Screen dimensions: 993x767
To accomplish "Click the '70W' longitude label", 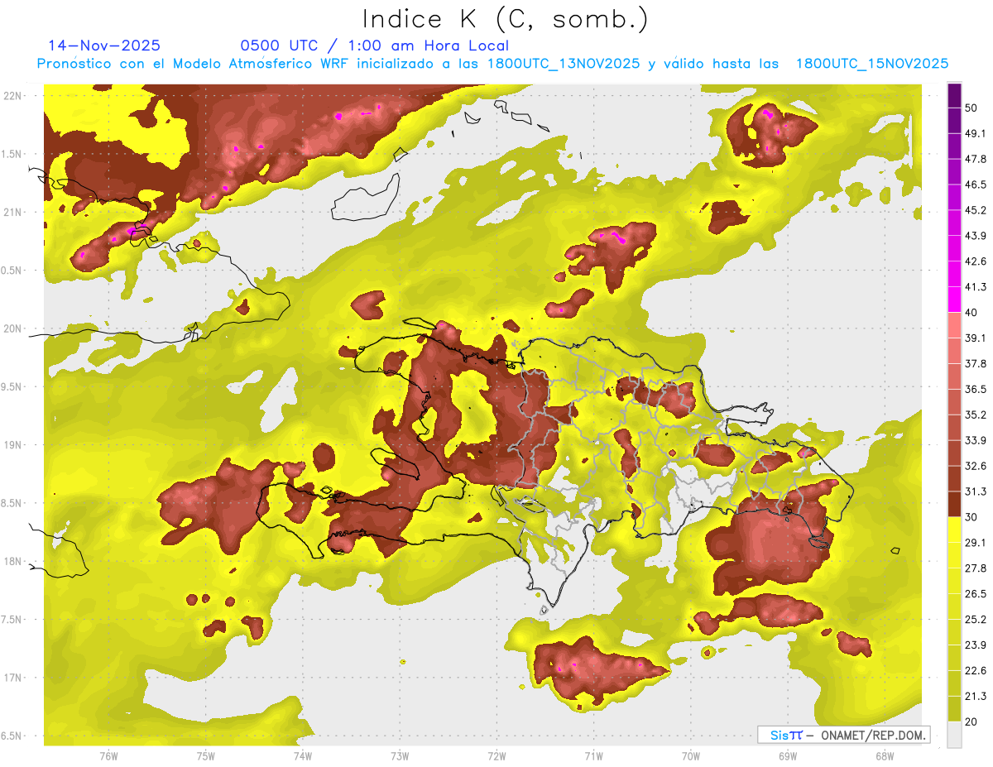I will tap(690, 755).
